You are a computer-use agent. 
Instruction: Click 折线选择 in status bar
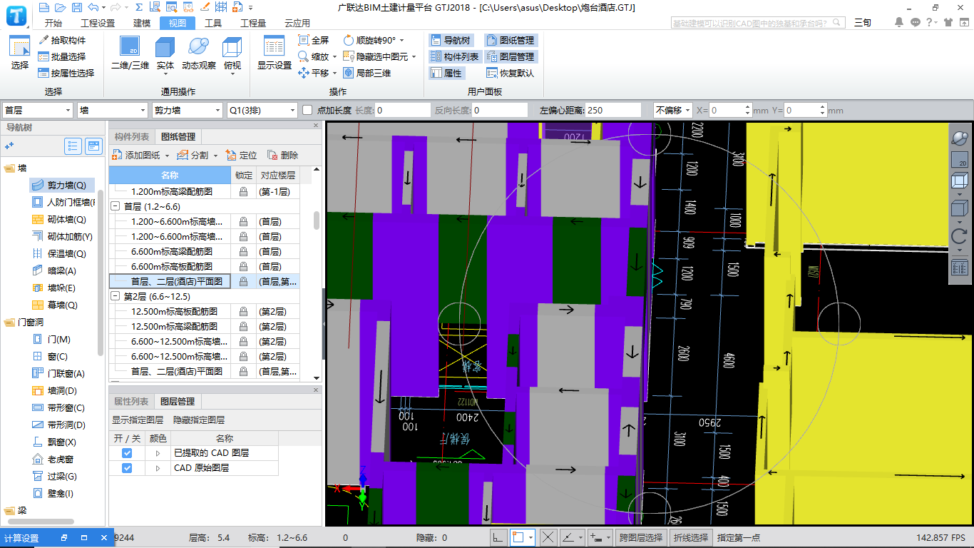click(x=691, y=537)
